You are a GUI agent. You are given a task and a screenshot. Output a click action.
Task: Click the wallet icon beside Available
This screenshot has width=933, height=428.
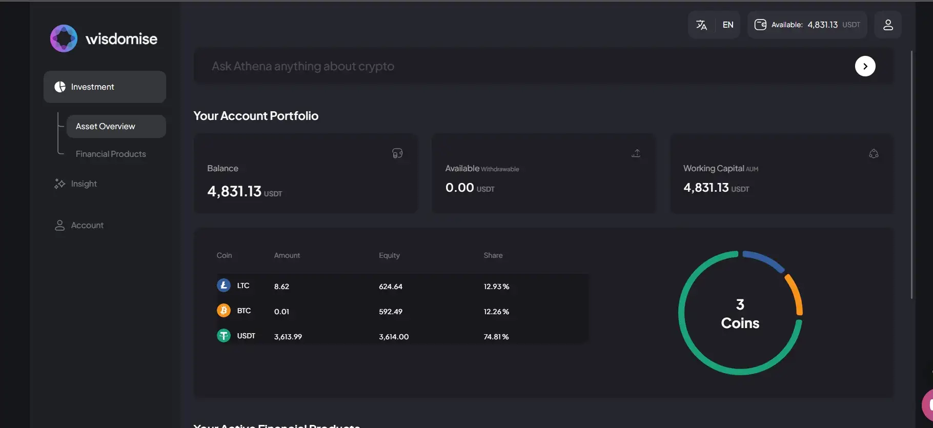tap(760, 25)
